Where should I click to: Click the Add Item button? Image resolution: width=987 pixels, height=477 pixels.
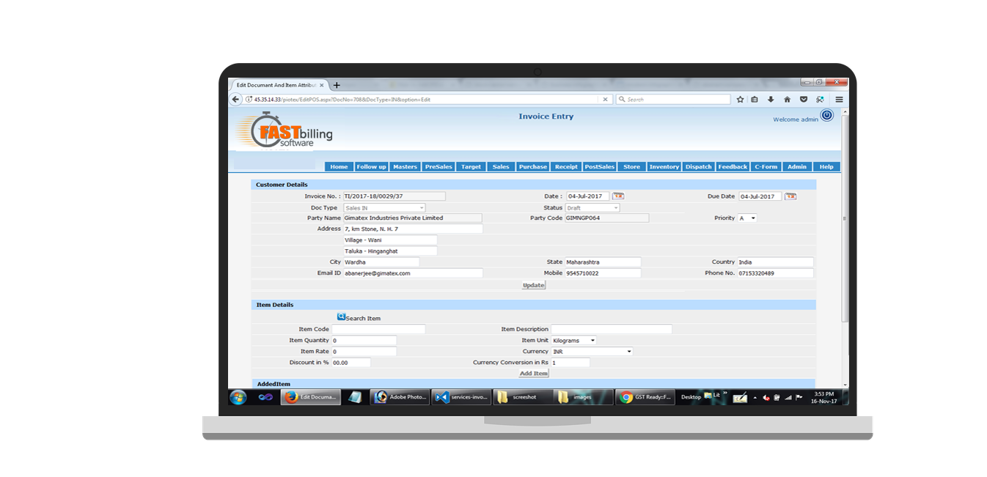[533, 374]
